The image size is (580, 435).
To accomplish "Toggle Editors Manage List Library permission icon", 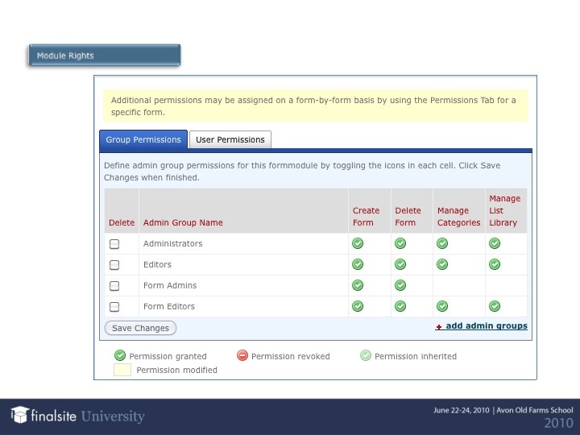I will point(495,264).
